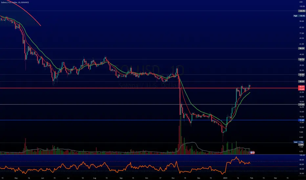Click 15.00 on the price scale

tap(302, 112)
